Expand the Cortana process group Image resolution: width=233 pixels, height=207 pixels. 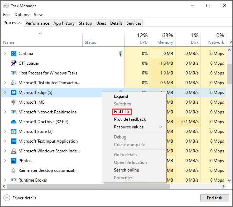pyautogui.click(x=5, y=54)
